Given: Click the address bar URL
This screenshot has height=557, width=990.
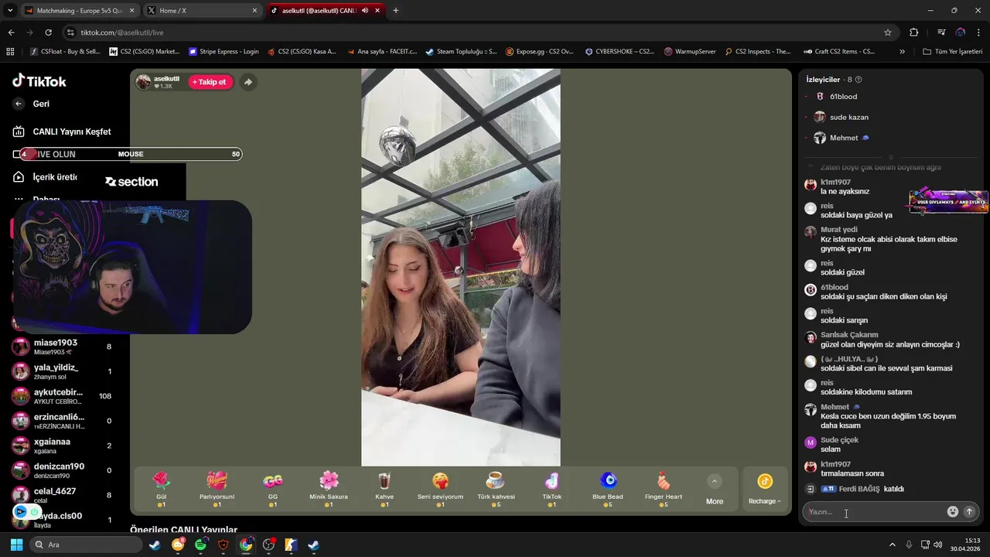Looking at the screenshot, I should point(122,32).
